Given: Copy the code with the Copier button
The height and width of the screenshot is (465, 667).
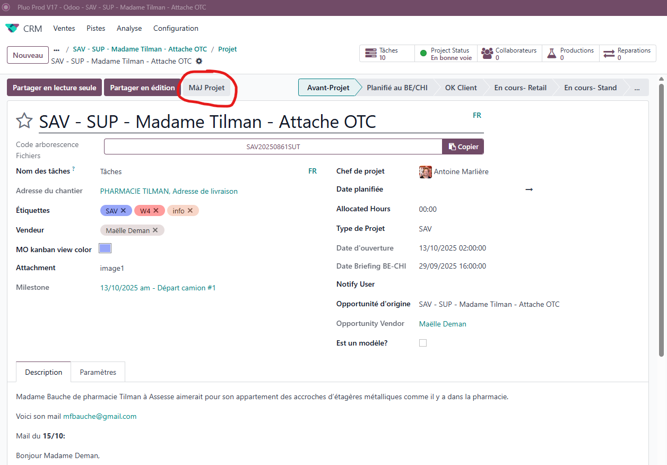Looking at the screenshot, I should tap(463, 147).
